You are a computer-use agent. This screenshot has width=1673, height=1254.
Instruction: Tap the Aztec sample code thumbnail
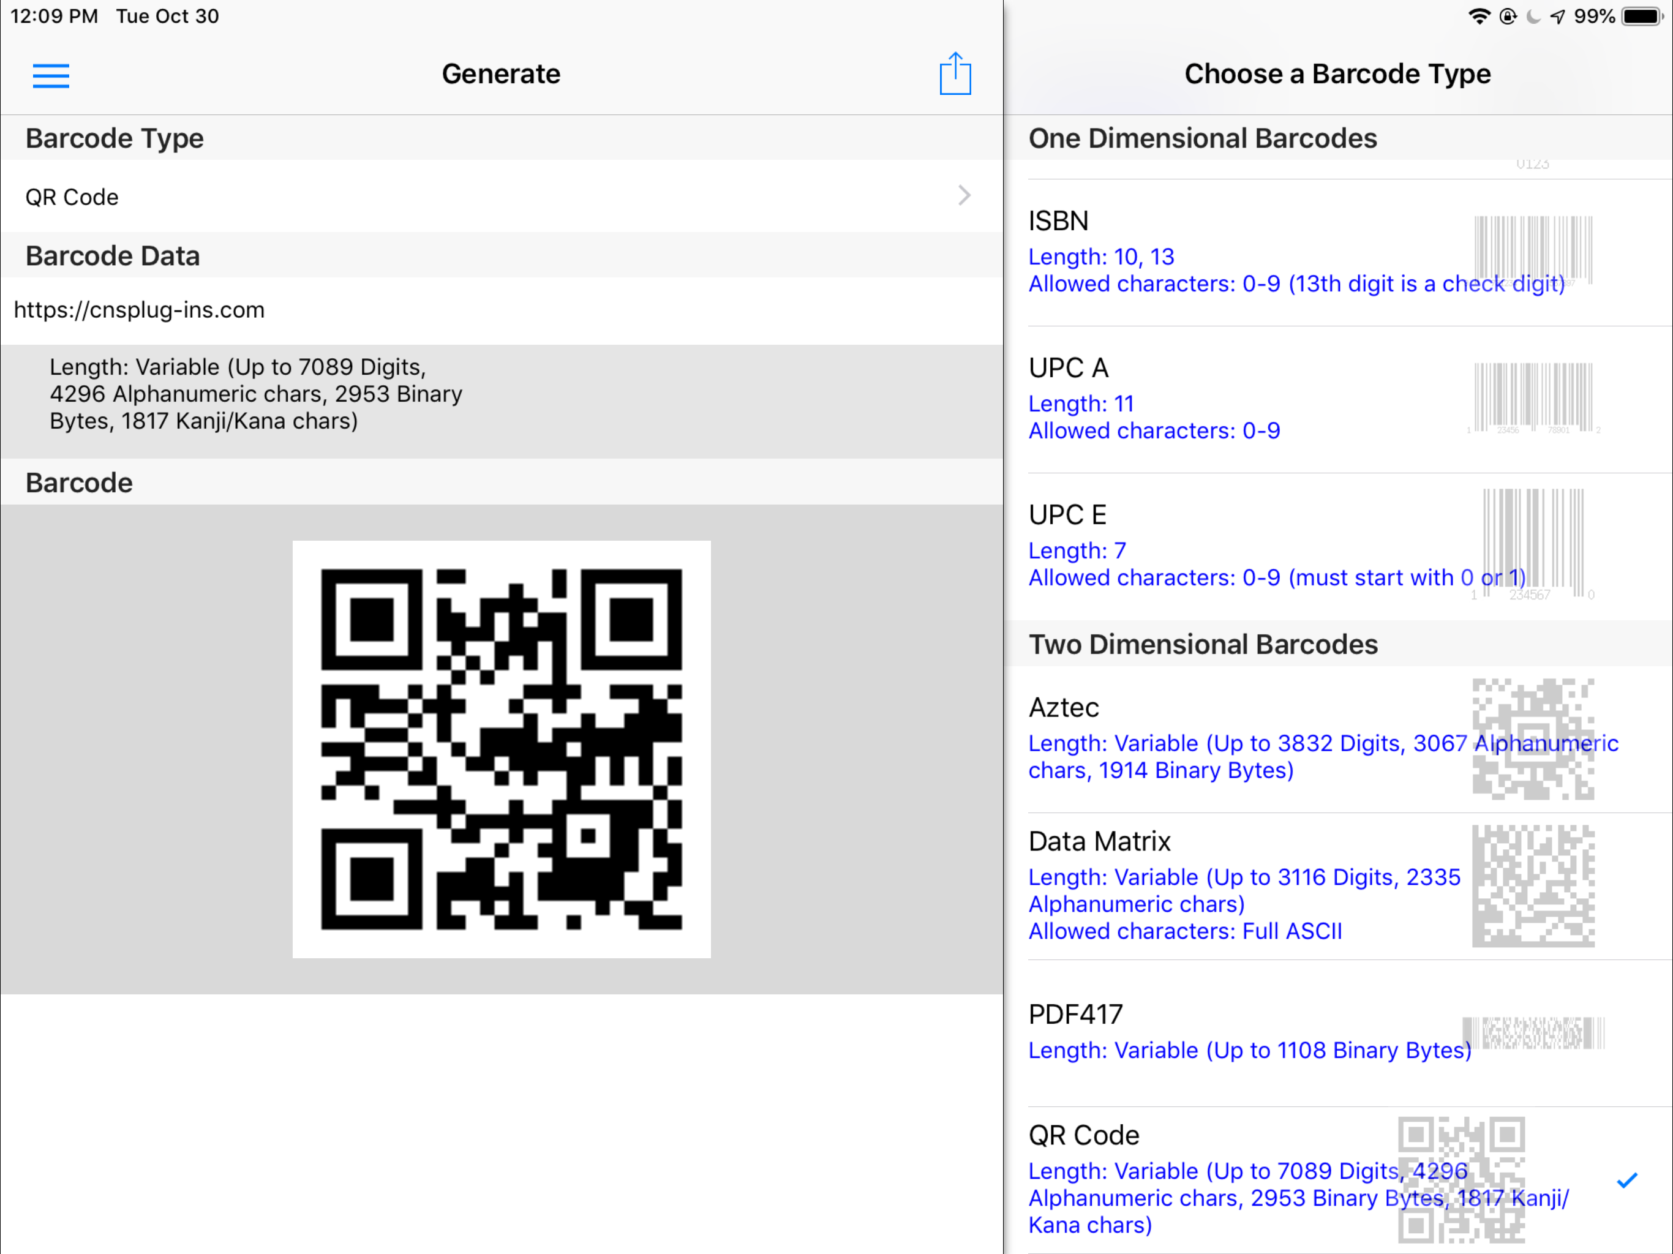click(1533, 739)
